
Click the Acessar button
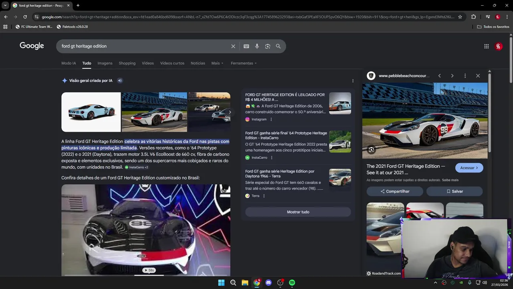pyautogui.click(x=469, y=168)
